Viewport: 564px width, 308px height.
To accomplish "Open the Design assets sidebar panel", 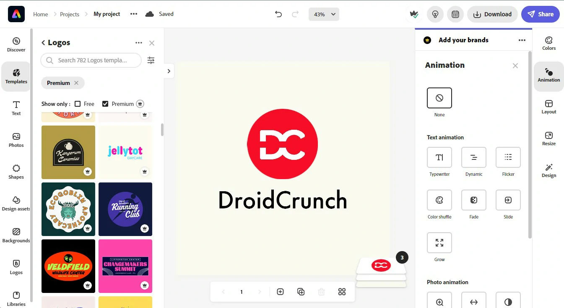I will 16,204.
